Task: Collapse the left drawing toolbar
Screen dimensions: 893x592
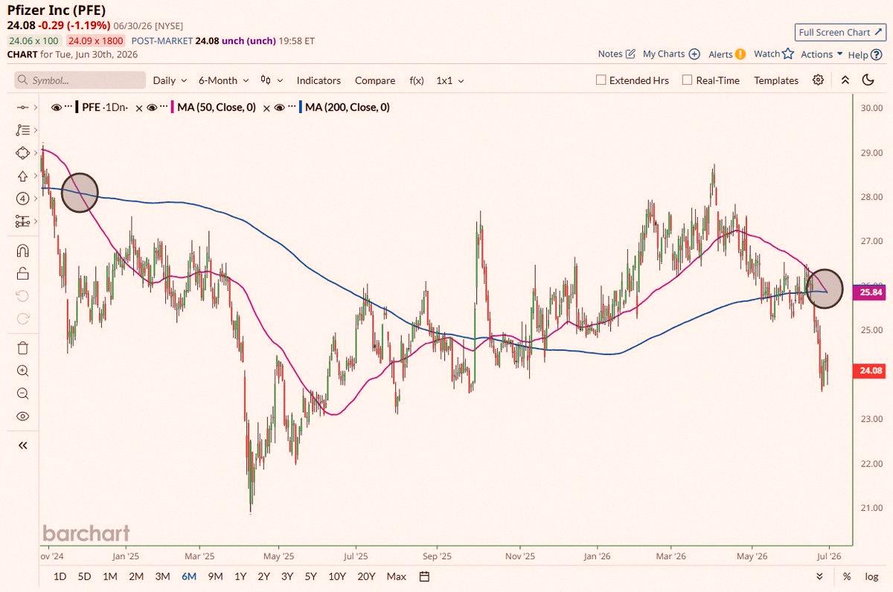Action: pyautogui.click(x=22, y=445)
